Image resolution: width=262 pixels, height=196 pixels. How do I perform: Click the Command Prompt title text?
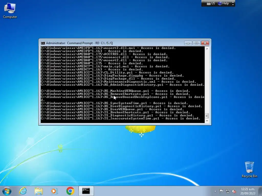(x=80, y=43)
